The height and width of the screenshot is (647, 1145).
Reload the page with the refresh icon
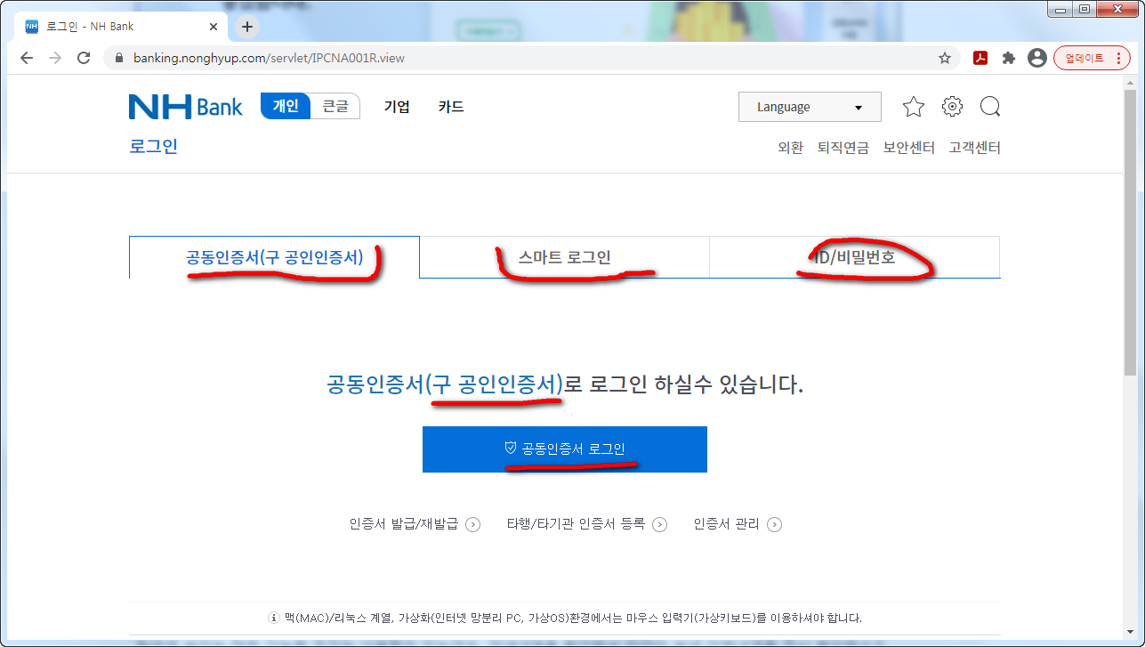(84, 58)
